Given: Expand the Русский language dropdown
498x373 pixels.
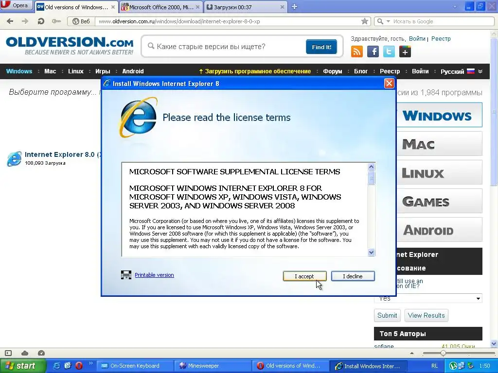Looking at the screenshot, I should pyautogui.click(x=480, y=71).
